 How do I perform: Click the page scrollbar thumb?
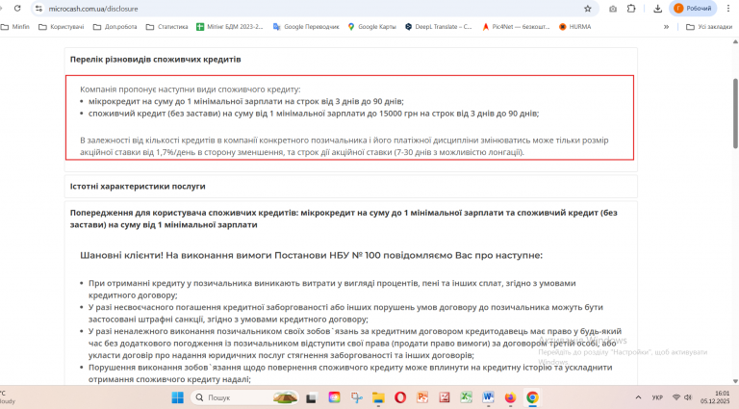coord(735,114)
